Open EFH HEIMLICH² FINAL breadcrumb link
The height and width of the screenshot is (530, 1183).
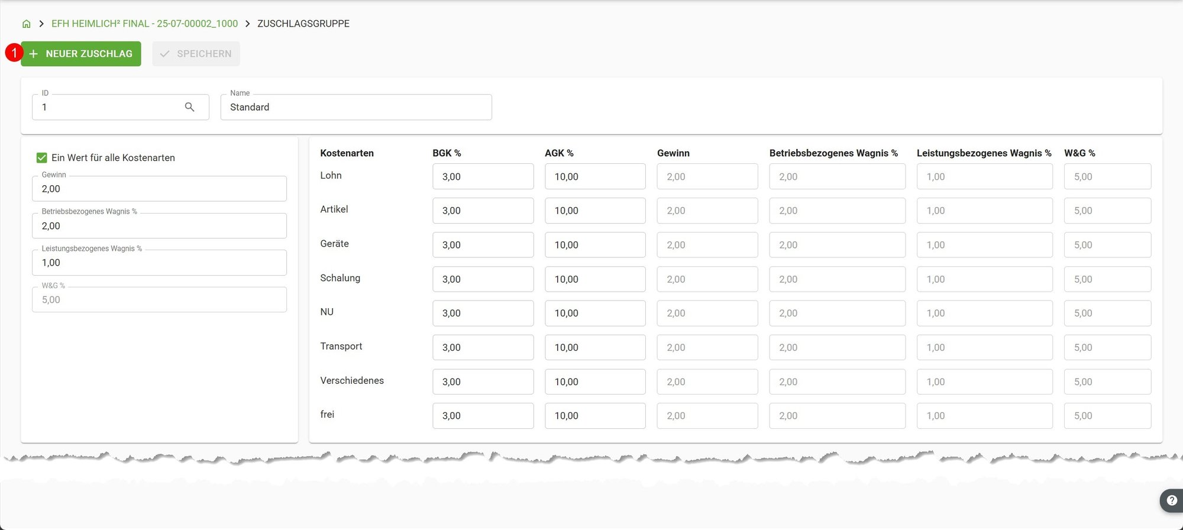(144, 24)
